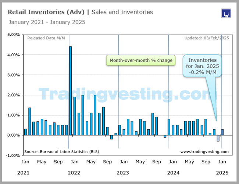Click the 5.00% y-axis label
The width and height of the screenshot is (239, 184).
coord(14,35)
